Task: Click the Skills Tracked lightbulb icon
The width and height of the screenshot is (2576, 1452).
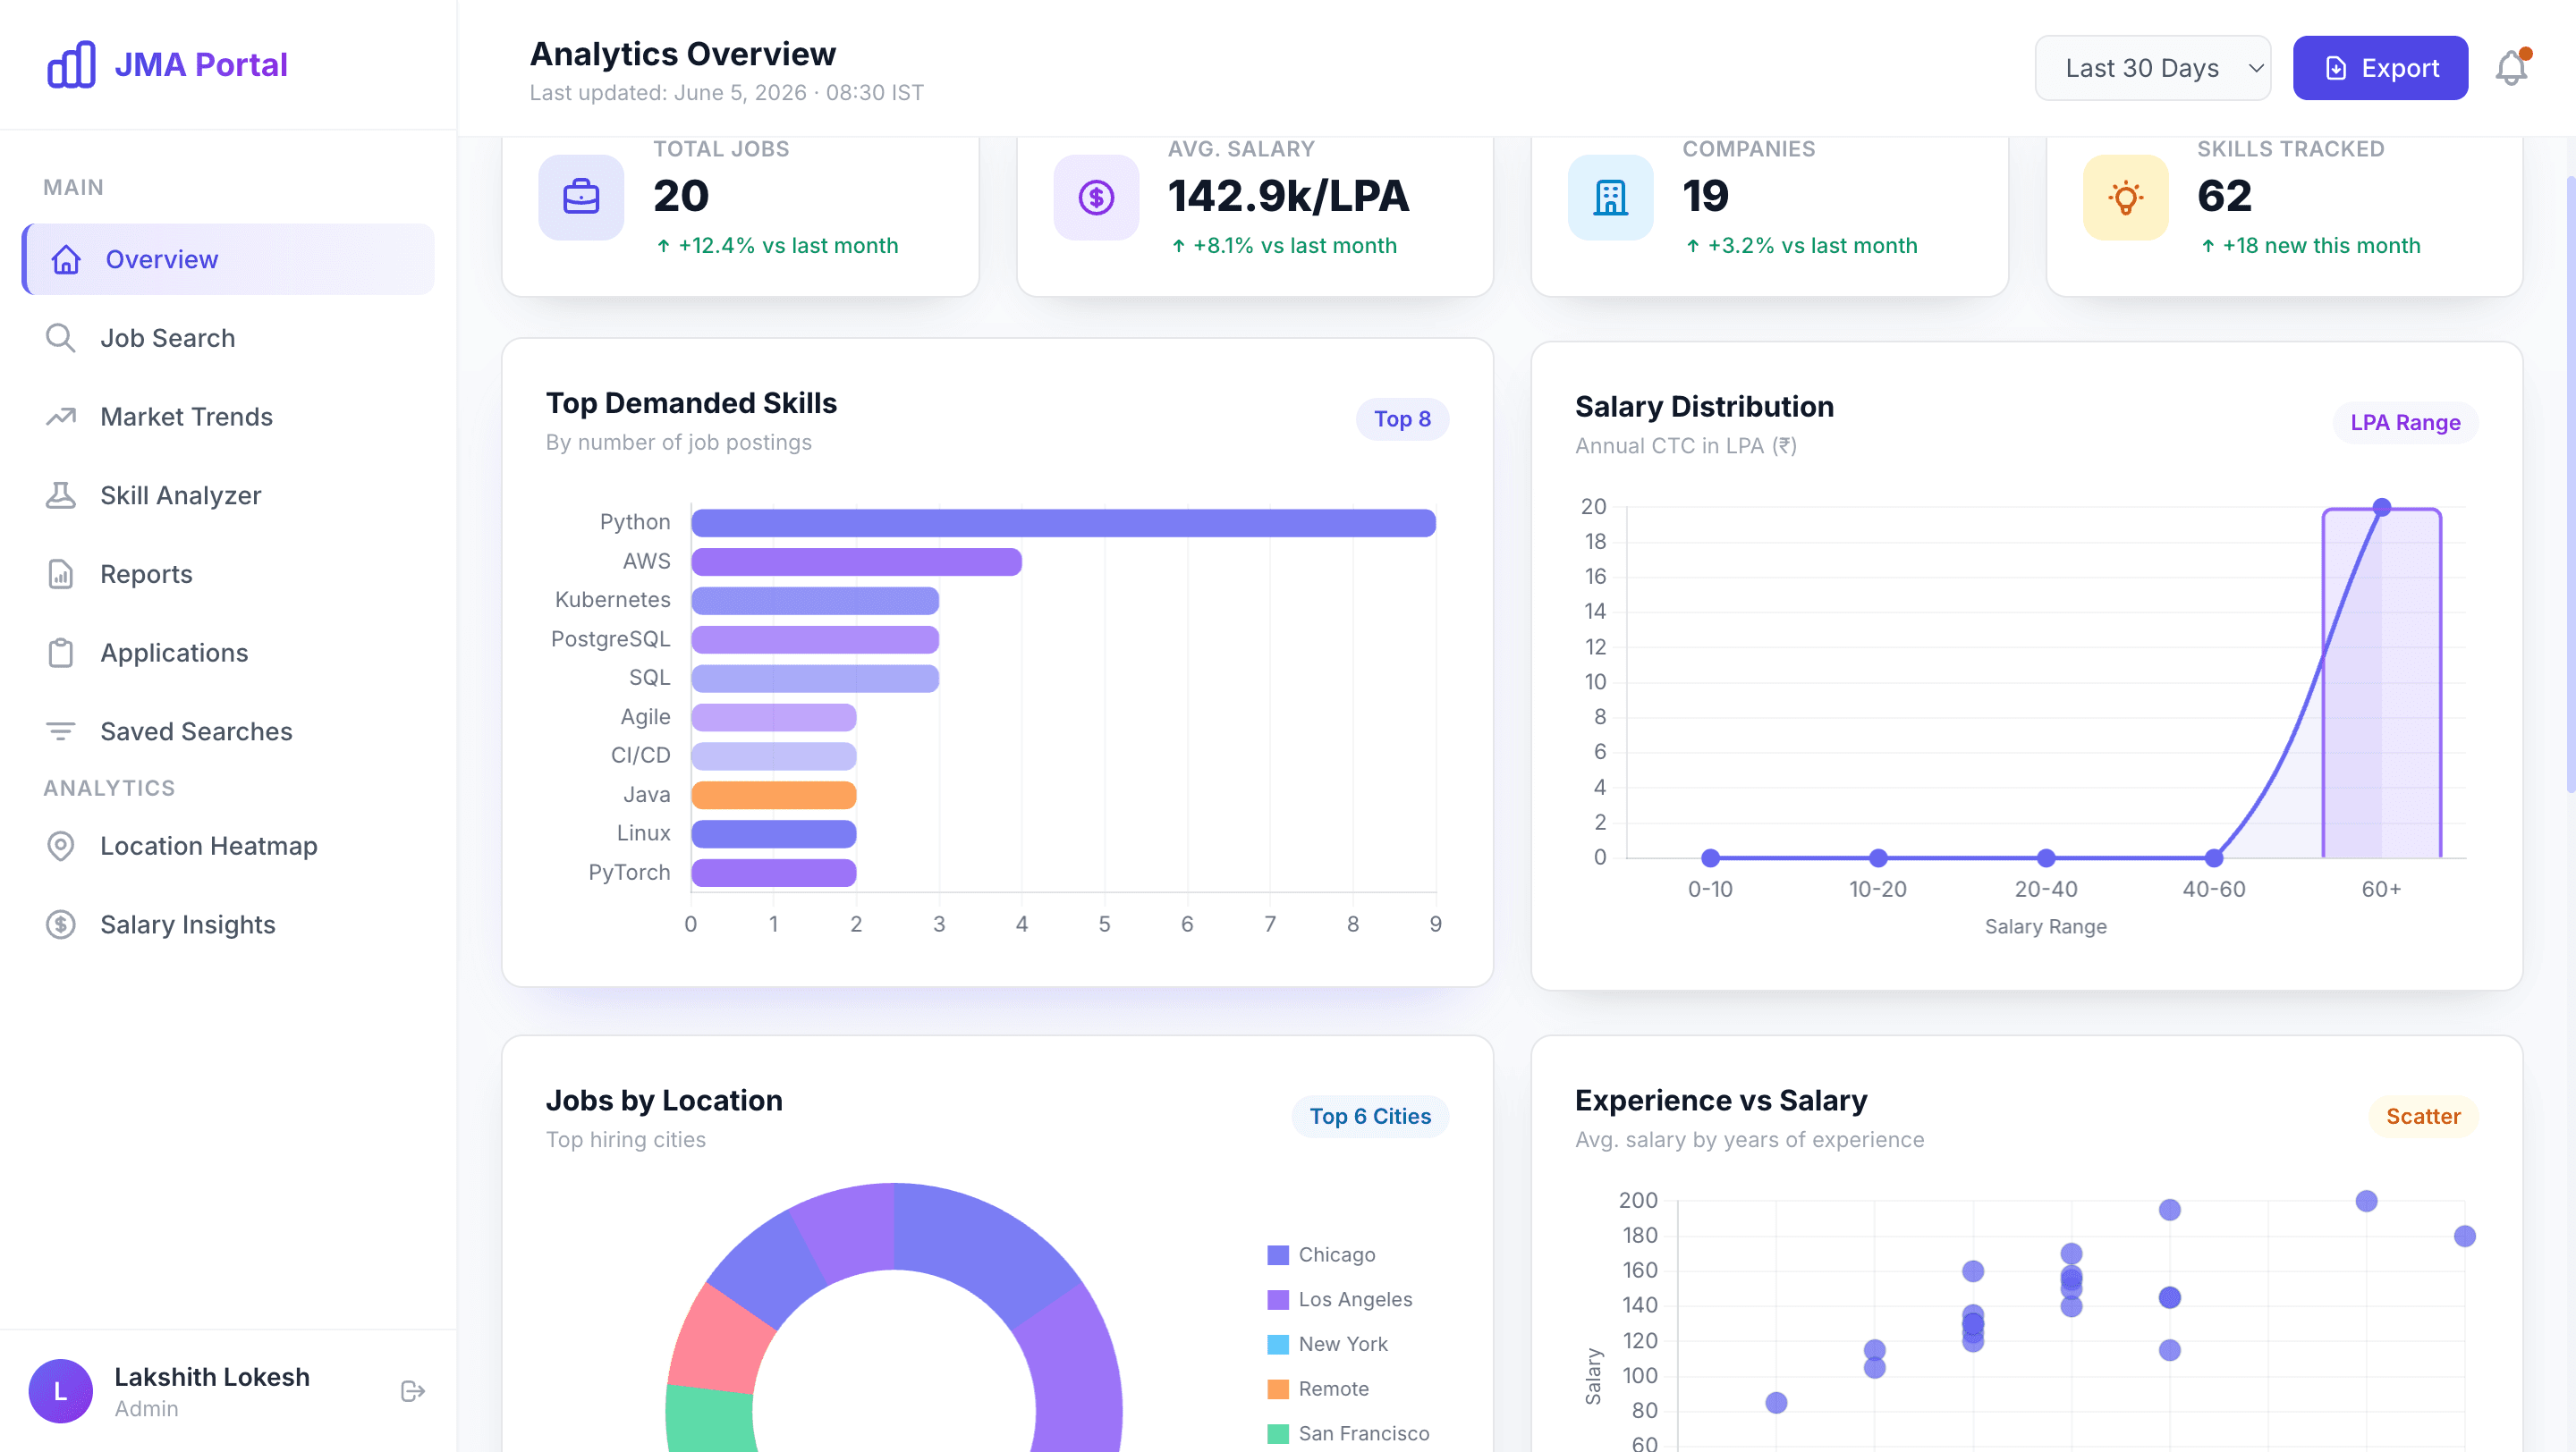Action: pyautogui.click(x=2125, y=197)
